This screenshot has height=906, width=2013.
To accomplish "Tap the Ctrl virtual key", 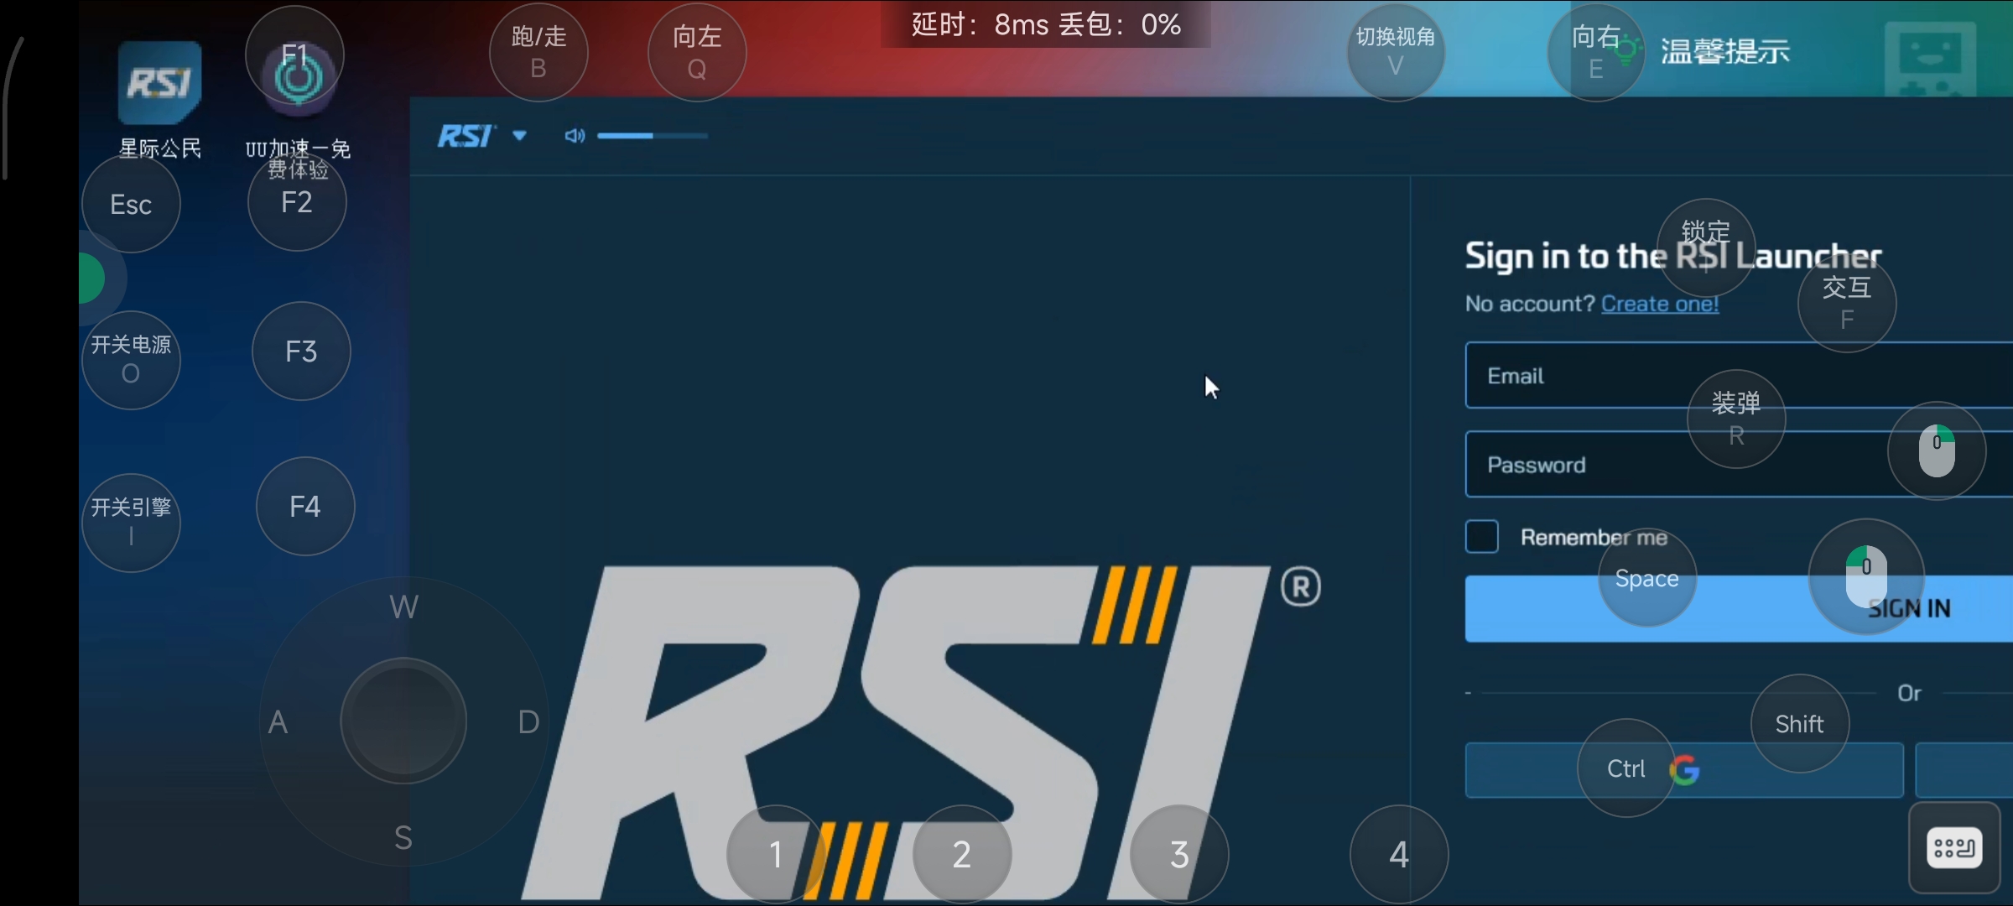I will (x=1626, y=768).
